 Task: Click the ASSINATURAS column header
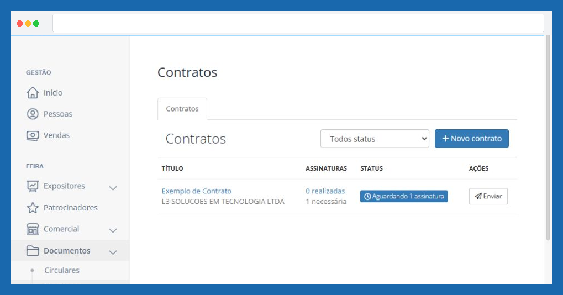(x=326, y=168)
